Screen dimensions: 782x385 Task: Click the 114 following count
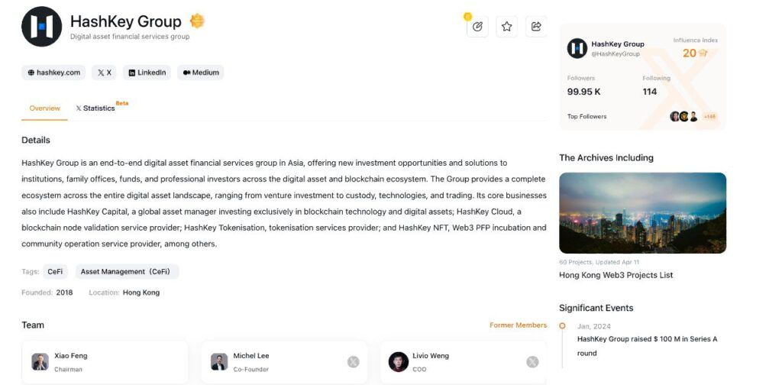pos(650,92)
